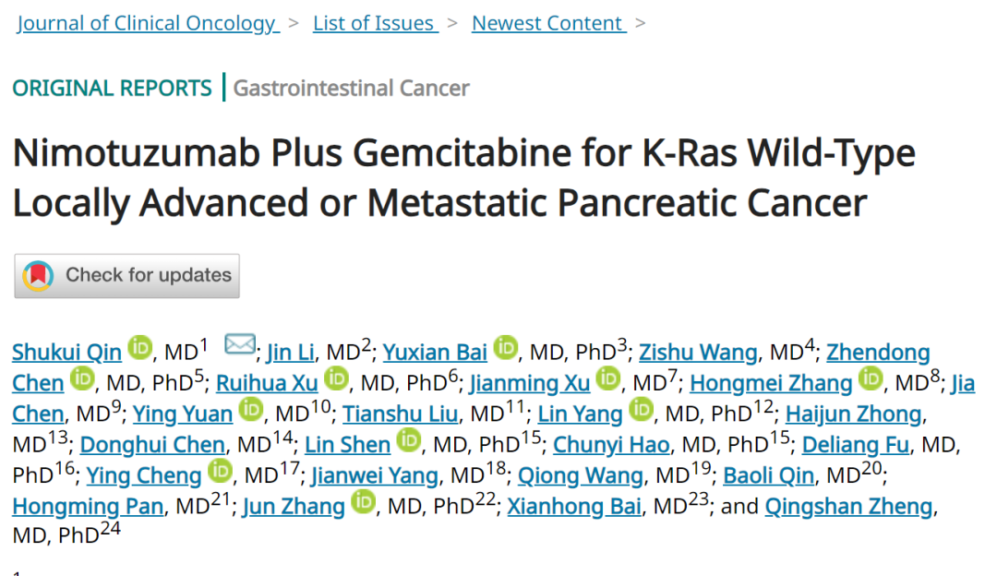
Task: Open ORCID icon beside Yuxian Bai
Action: [x=505, y=349]
